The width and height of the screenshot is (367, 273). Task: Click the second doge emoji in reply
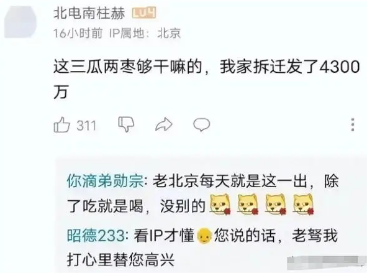[248, 205]
